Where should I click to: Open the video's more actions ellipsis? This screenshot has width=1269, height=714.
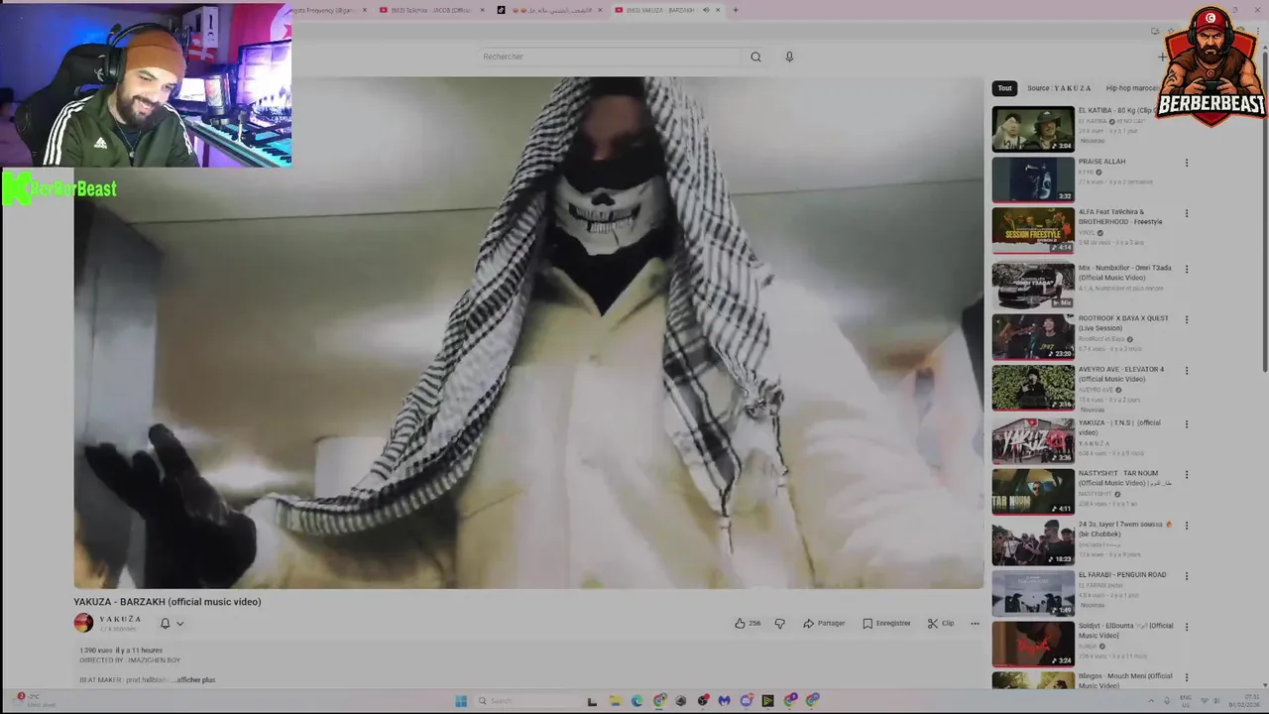click(975, 623)
